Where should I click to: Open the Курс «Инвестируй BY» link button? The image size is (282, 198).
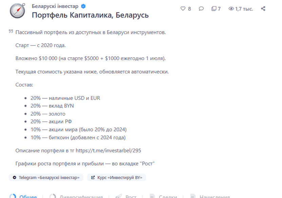(116, 177)
